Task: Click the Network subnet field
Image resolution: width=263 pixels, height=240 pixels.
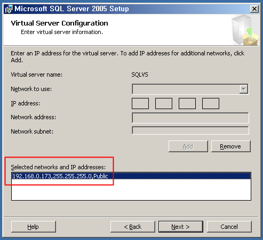Action: (x=190, y=130)
